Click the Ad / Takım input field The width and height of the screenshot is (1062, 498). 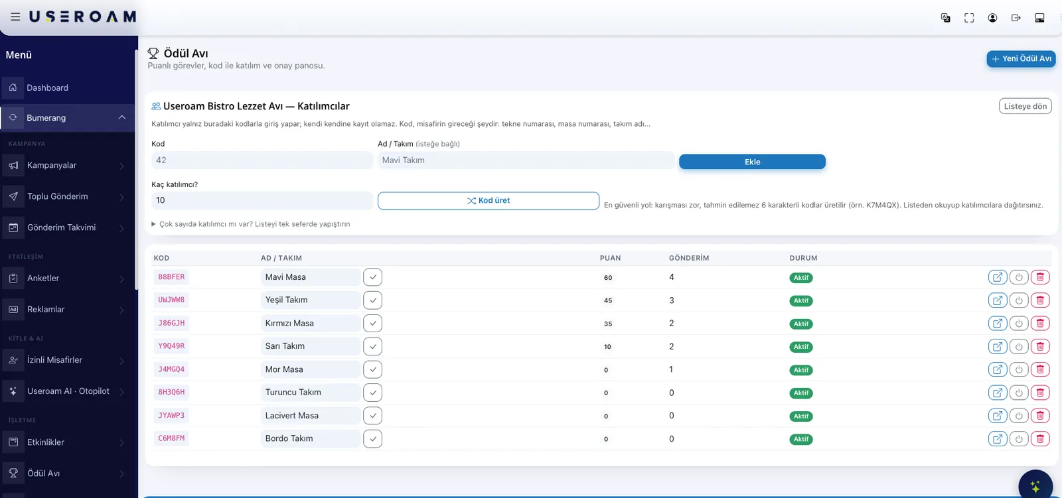[526, 160]
